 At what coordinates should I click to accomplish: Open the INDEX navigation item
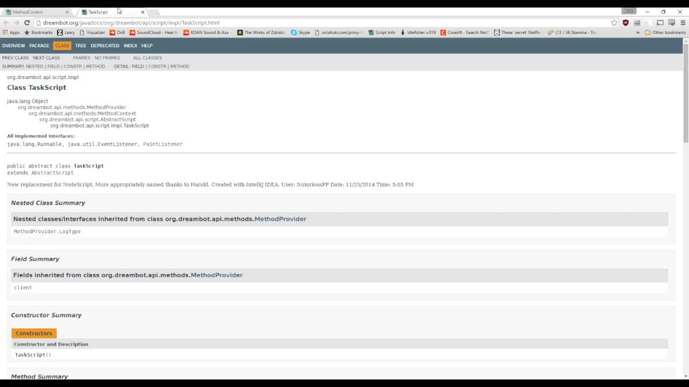point(130,46)
